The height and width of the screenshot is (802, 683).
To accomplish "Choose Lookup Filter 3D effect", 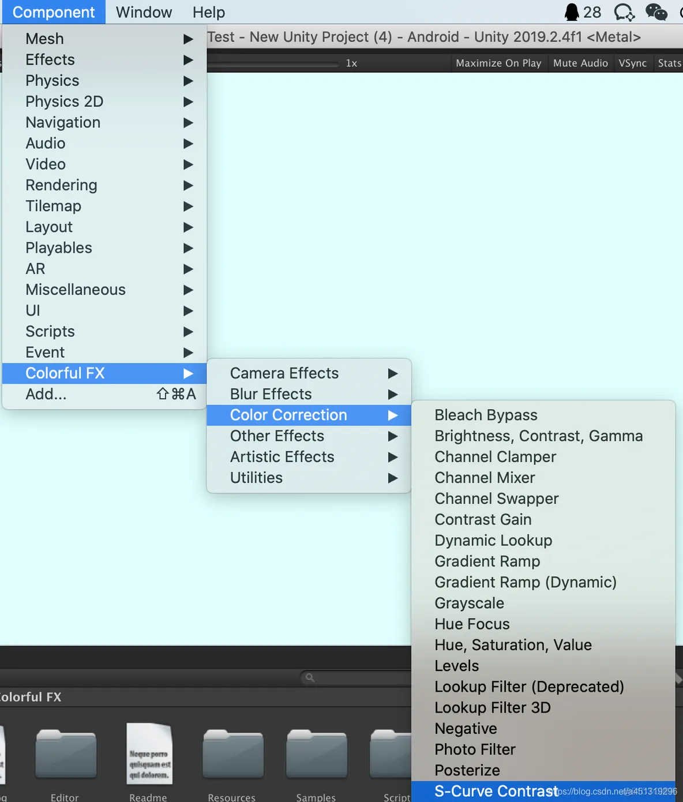I will point(543,707).
